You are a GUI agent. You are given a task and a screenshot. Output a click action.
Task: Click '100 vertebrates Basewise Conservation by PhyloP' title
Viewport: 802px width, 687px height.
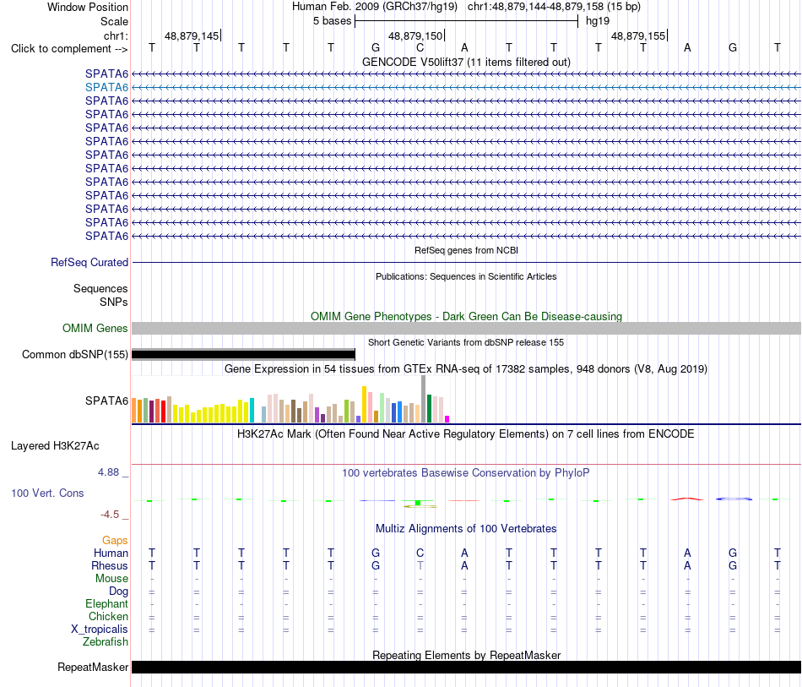[465, 473]
